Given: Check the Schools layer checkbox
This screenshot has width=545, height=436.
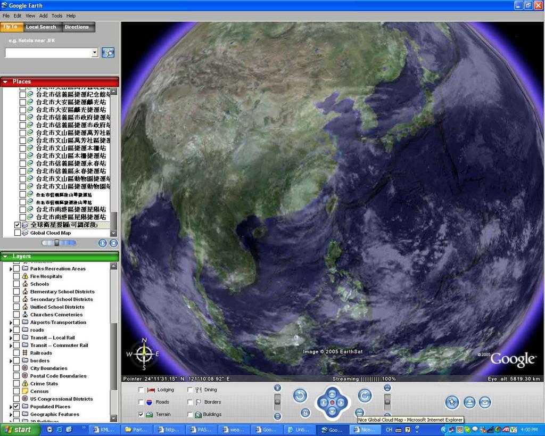Looking at the screenshot, I should (16, 284).
